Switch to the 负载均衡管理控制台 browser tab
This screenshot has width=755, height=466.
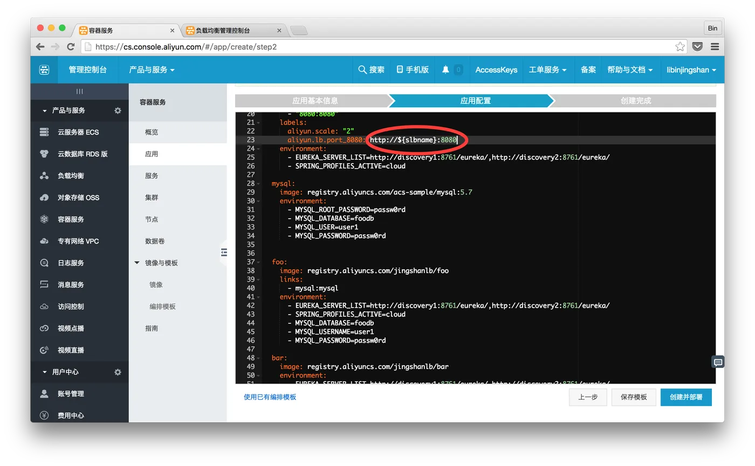tap(234, 31)
